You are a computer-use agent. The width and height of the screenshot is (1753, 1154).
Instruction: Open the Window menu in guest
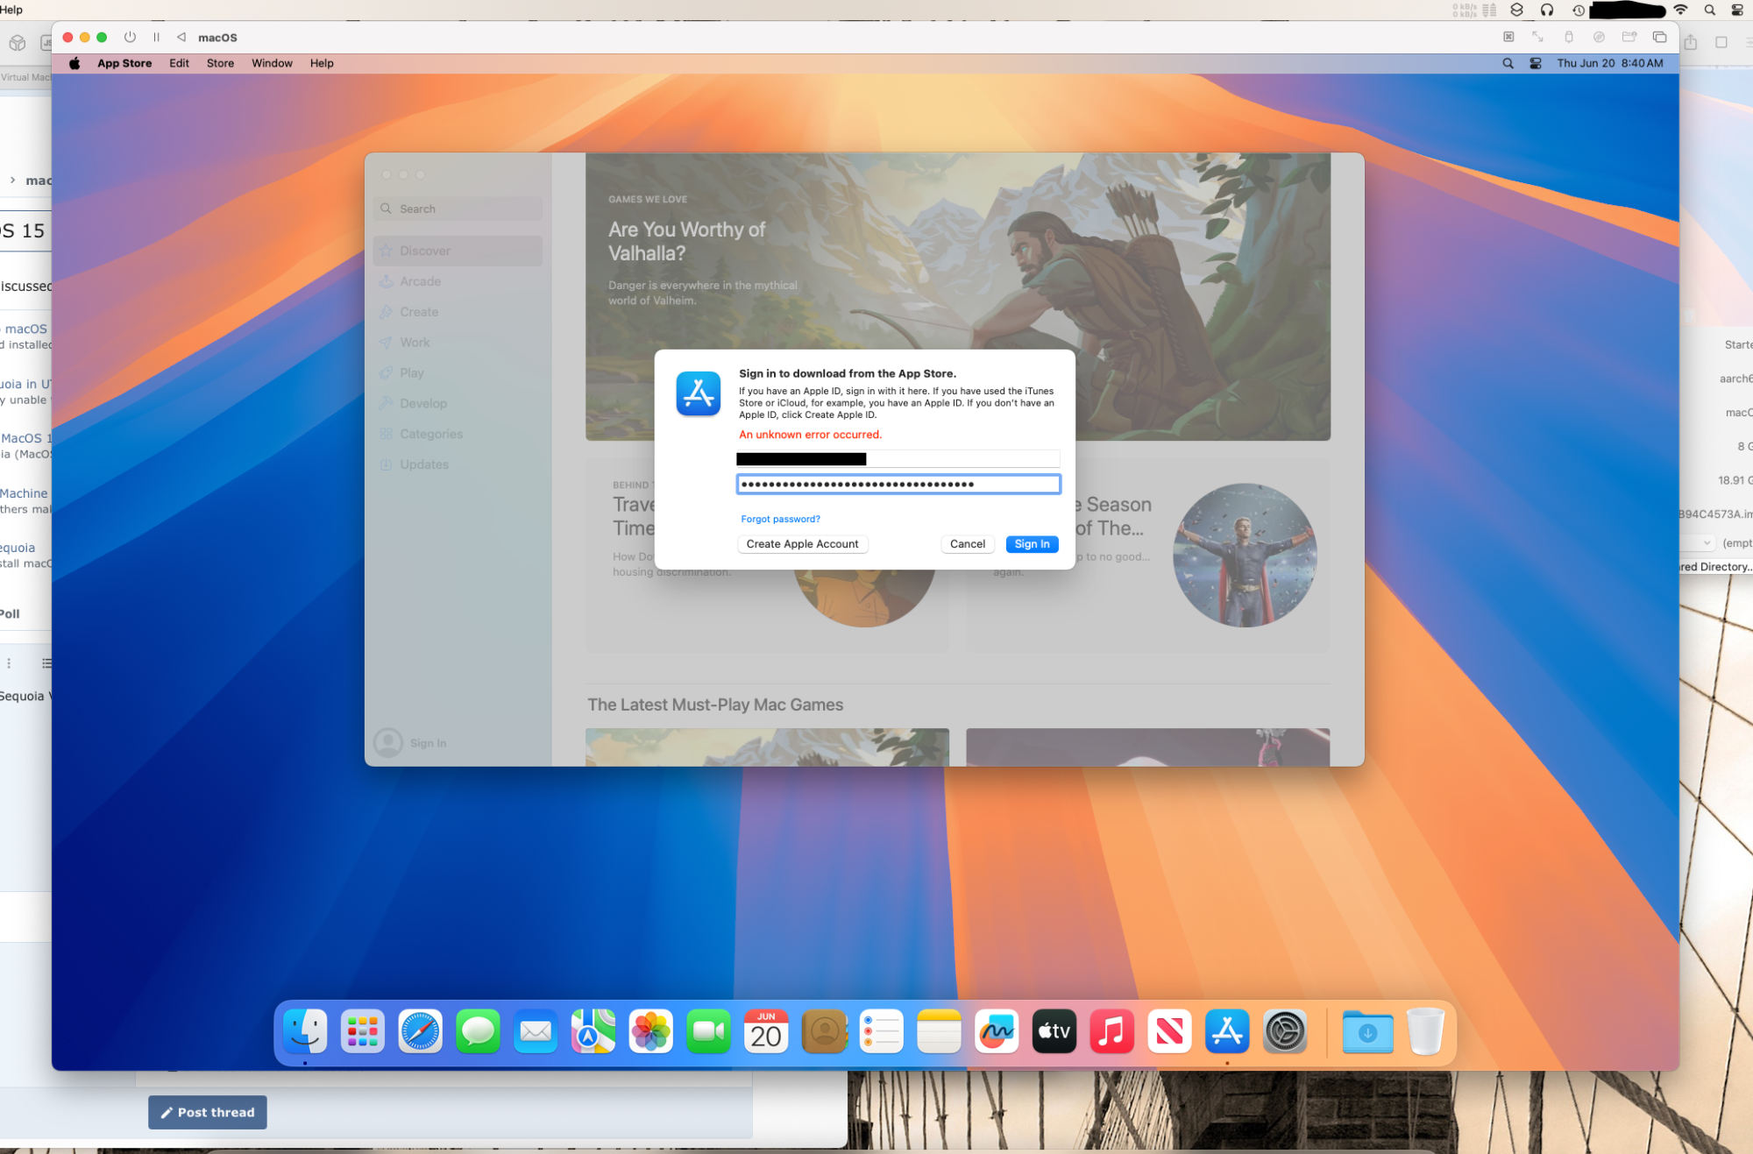tap(272, 63)
